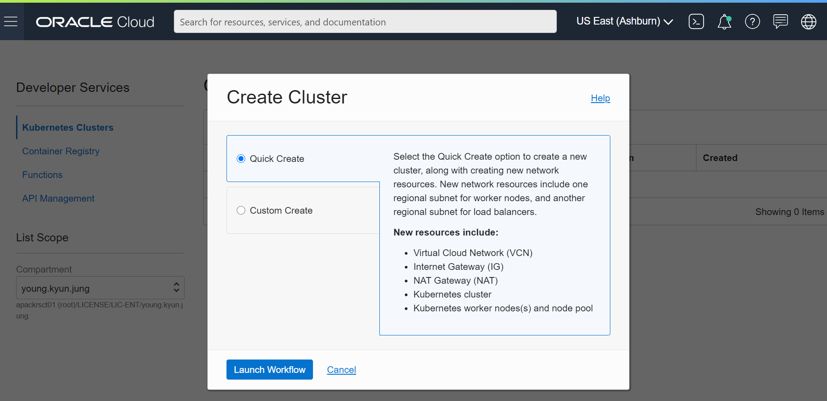Screen dimensions: 827x401
Task: Click the Created column header
Action: (x=720, y=158)
